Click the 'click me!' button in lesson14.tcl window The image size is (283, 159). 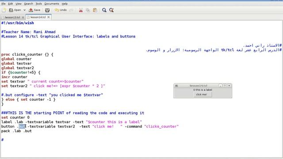click(x=203, y=95)
